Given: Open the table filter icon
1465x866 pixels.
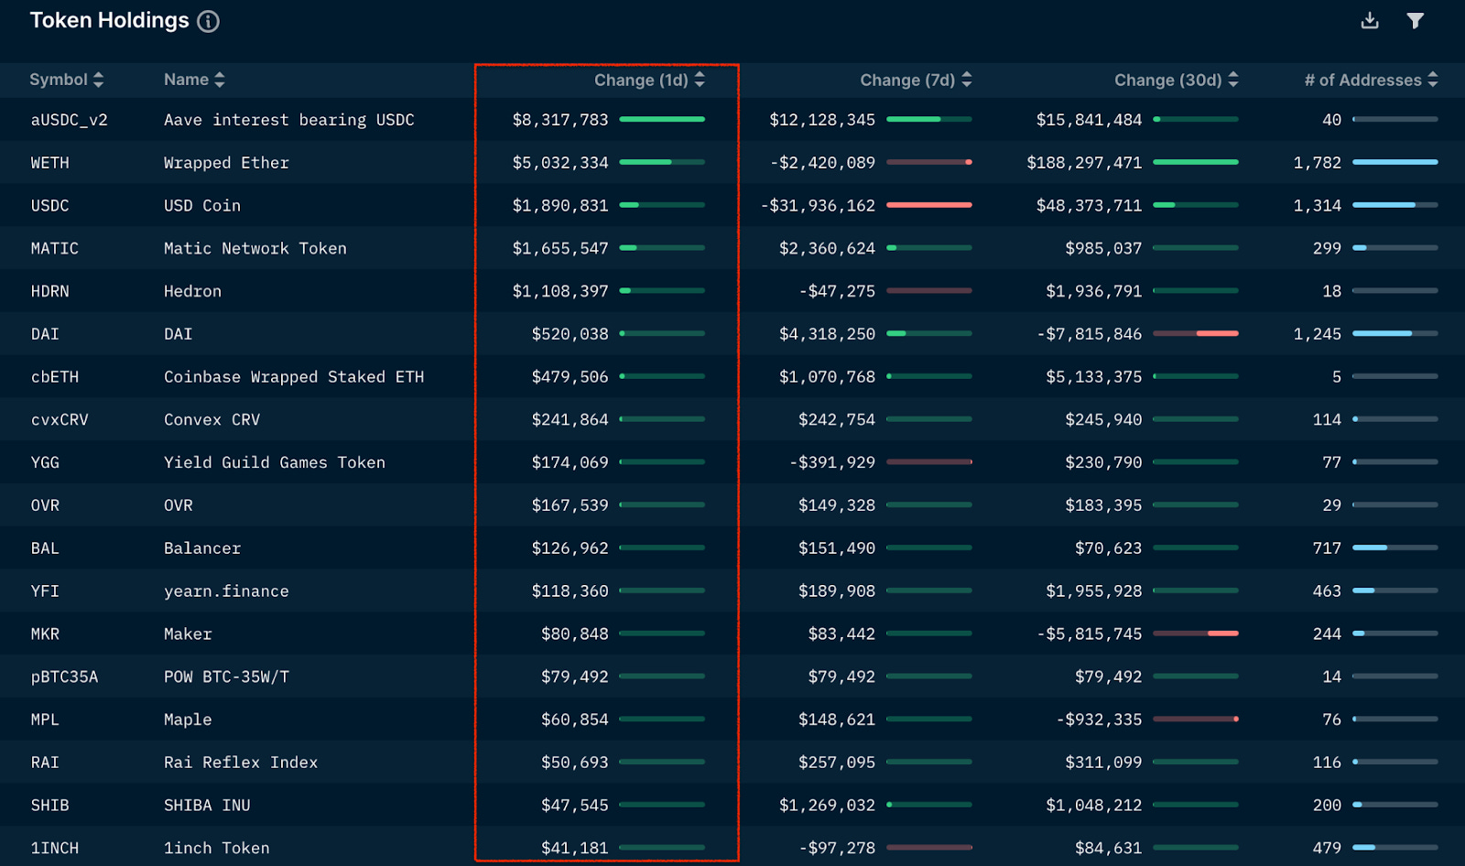Looking at the screenshot, I should click(x=1416, y=20).
